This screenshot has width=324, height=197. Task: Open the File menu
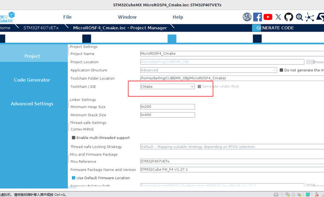tap(67, 17)
